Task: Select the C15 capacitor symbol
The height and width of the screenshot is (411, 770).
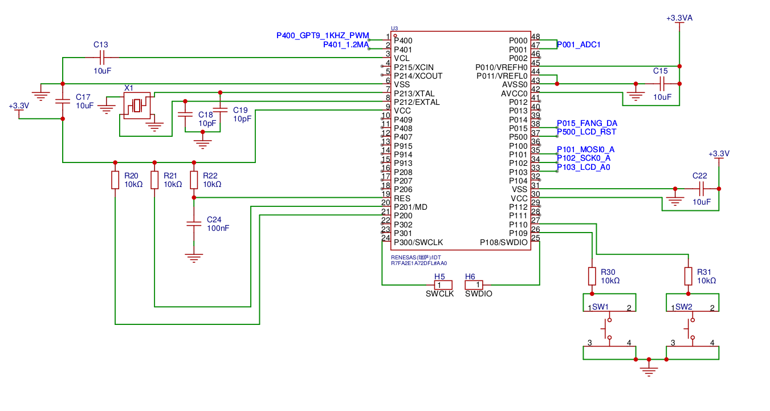Action: pos(662,84)
